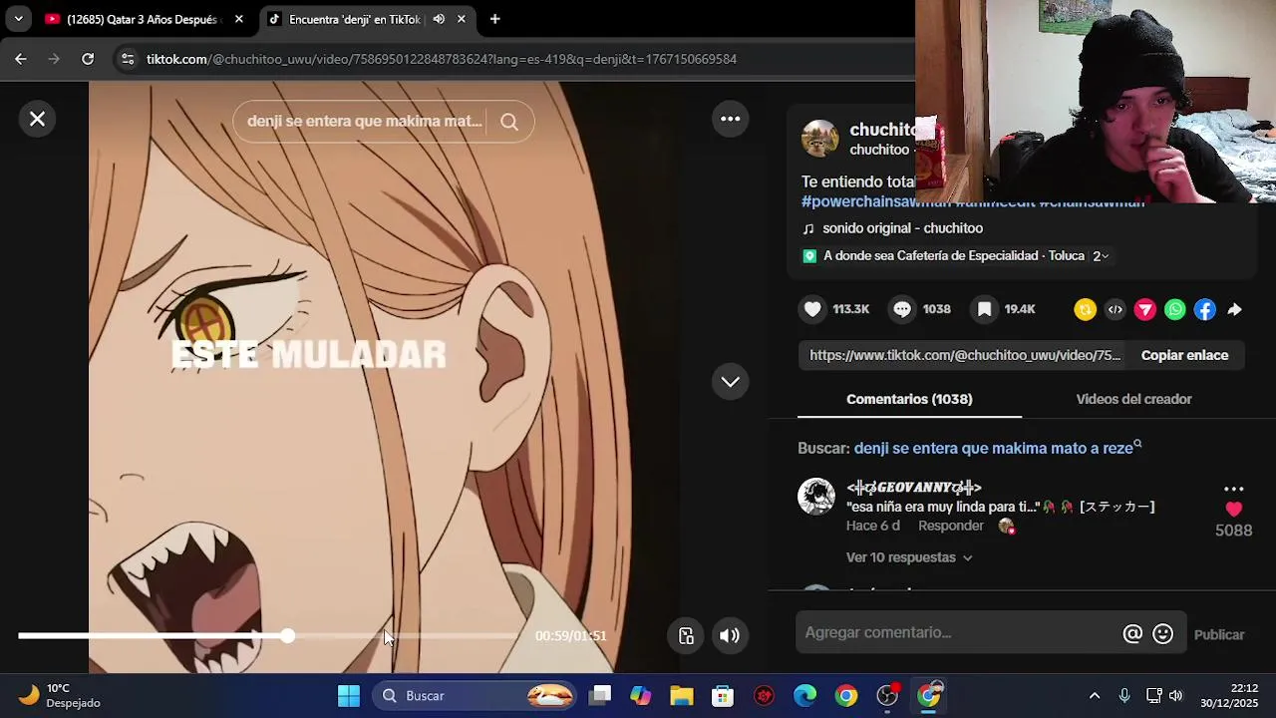The width and height of the screenshot is (1276, 718).
Task: Mute the video with the speaker icon
Action: [730, 636]
